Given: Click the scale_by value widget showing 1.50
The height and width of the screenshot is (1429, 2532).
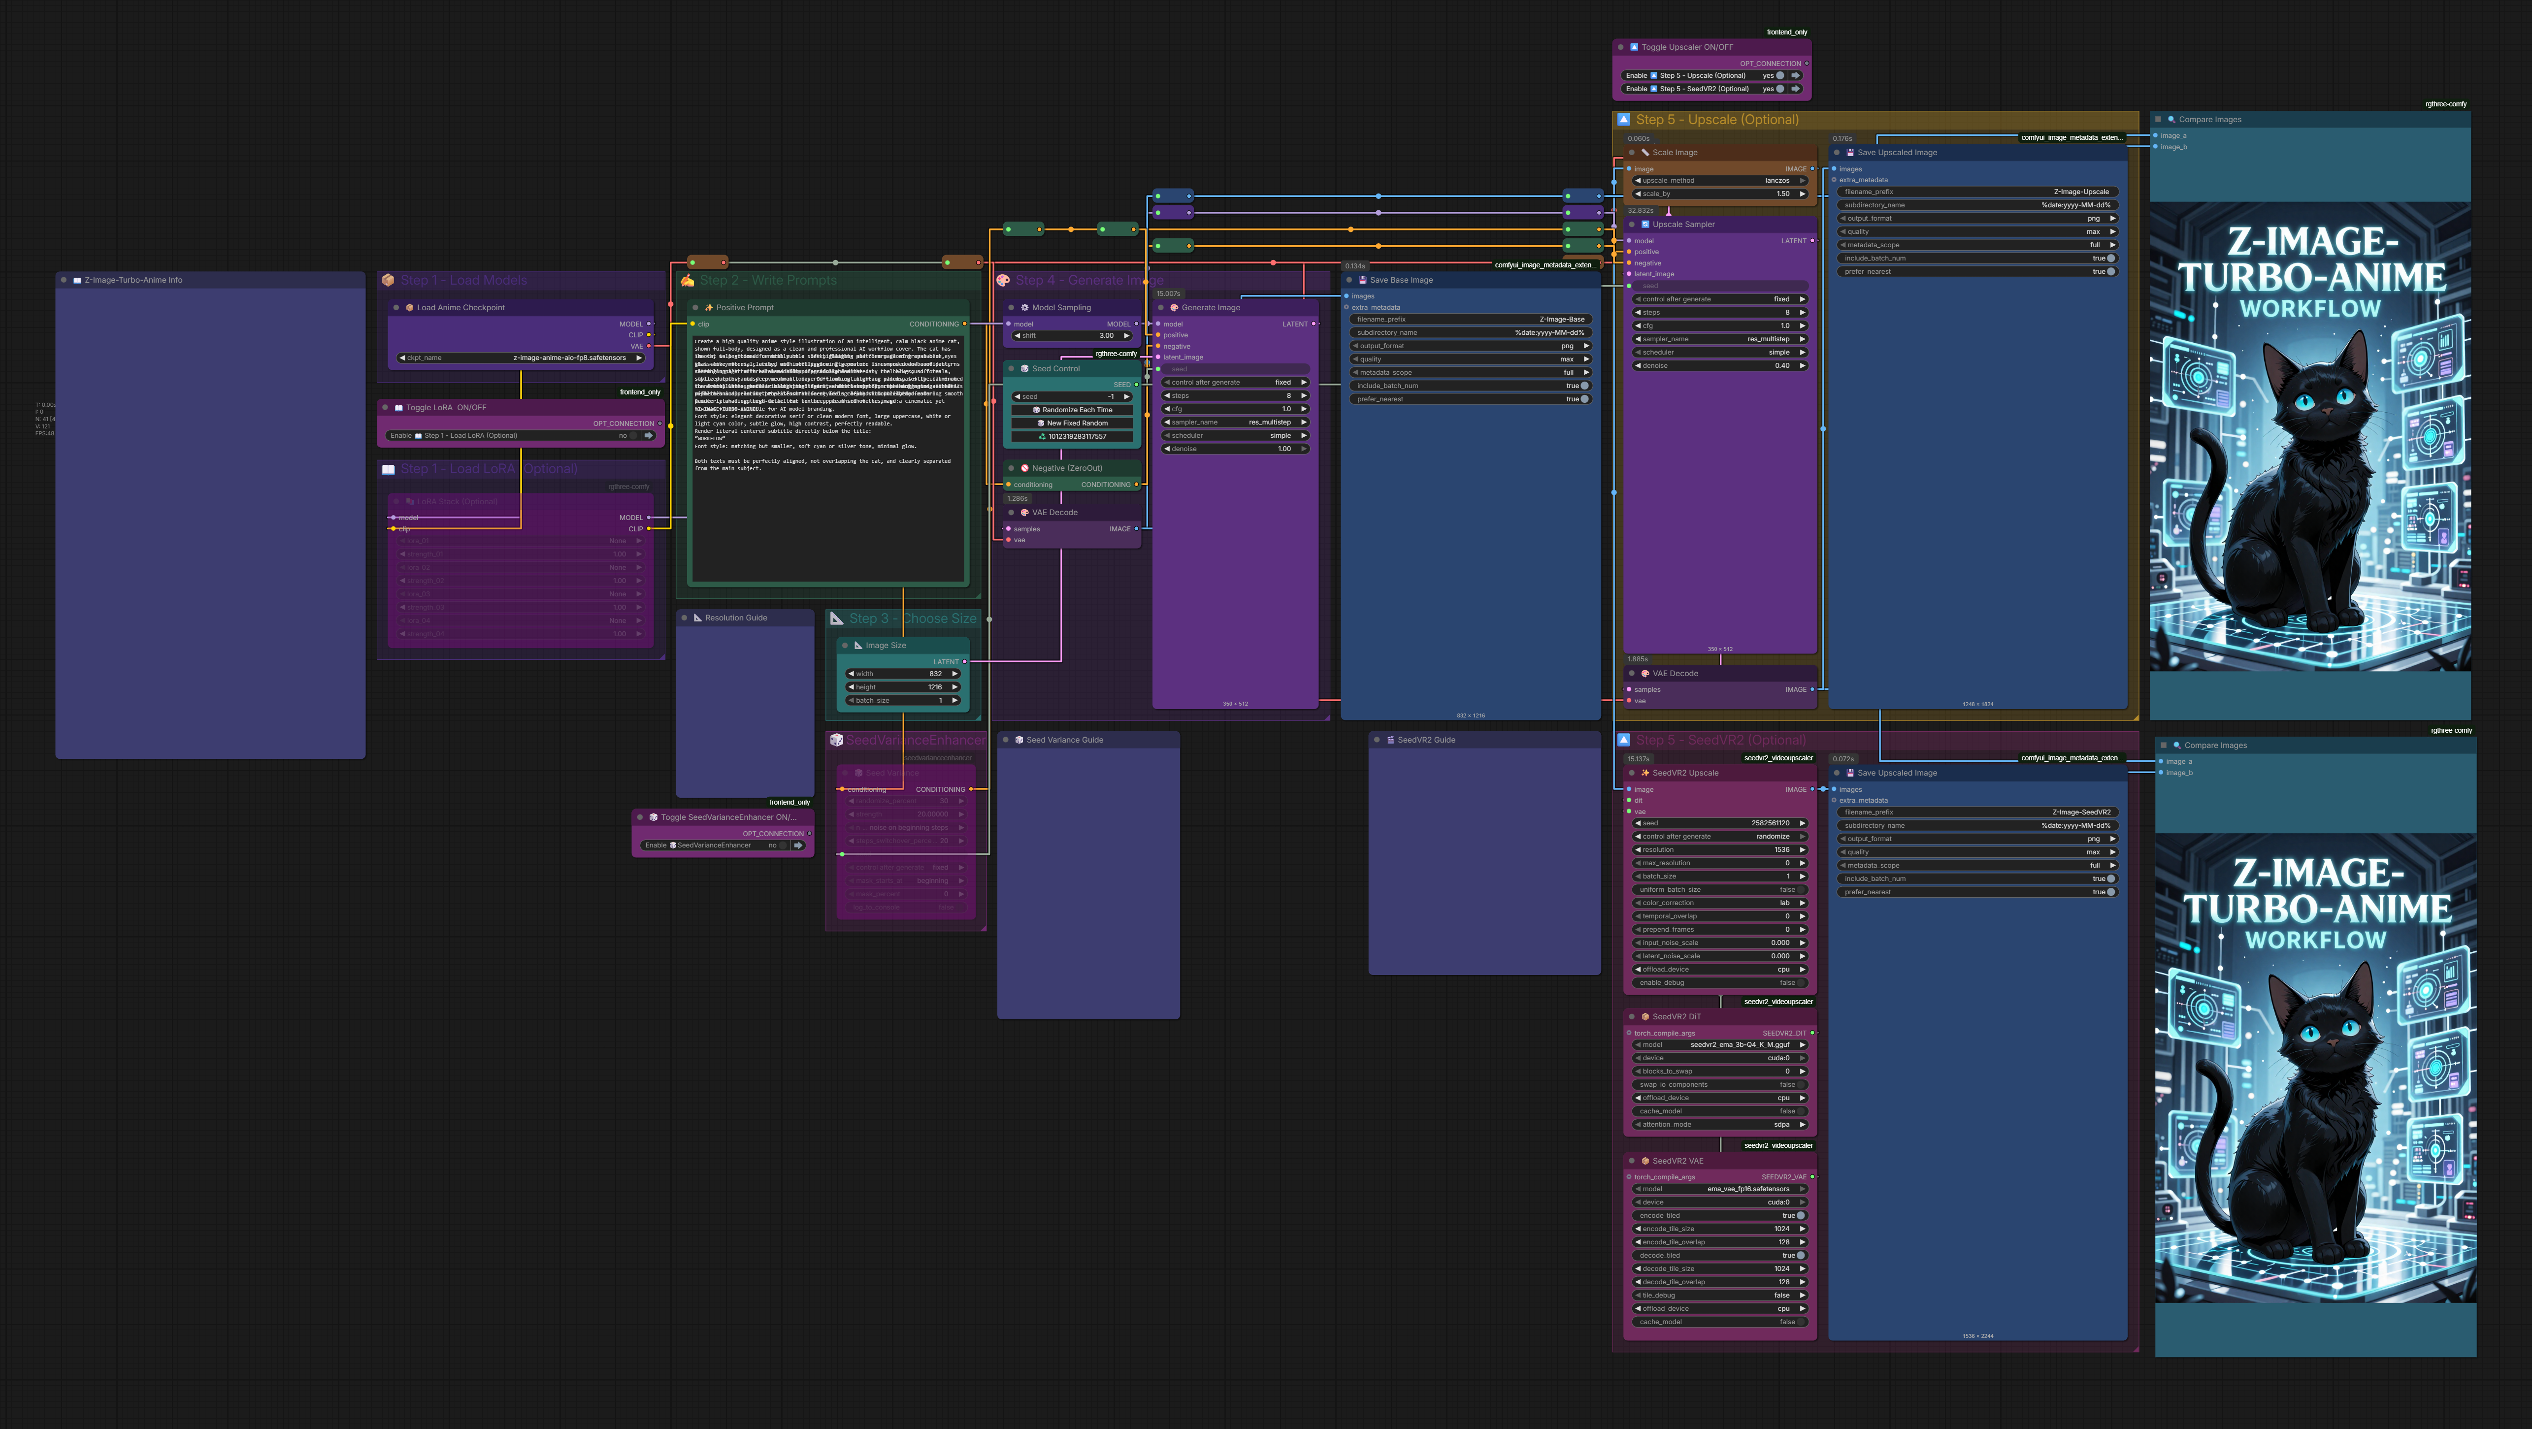Looking at the screenshot, I should (x=1779, y=194).
